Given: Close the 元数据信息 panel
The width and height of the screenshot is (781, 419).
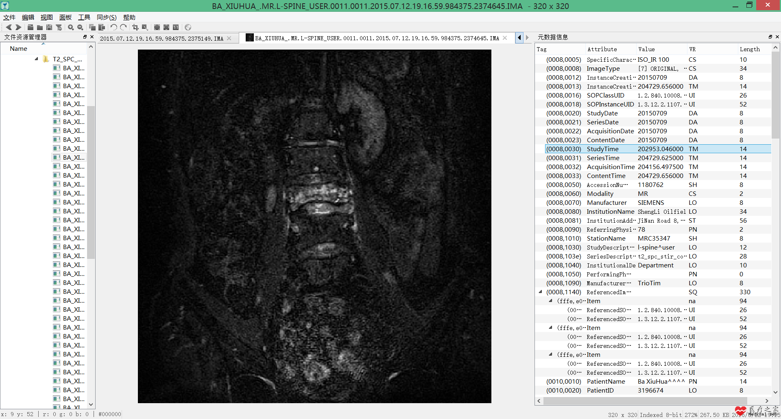Looking at the screenshot, I should pos(777,37).
